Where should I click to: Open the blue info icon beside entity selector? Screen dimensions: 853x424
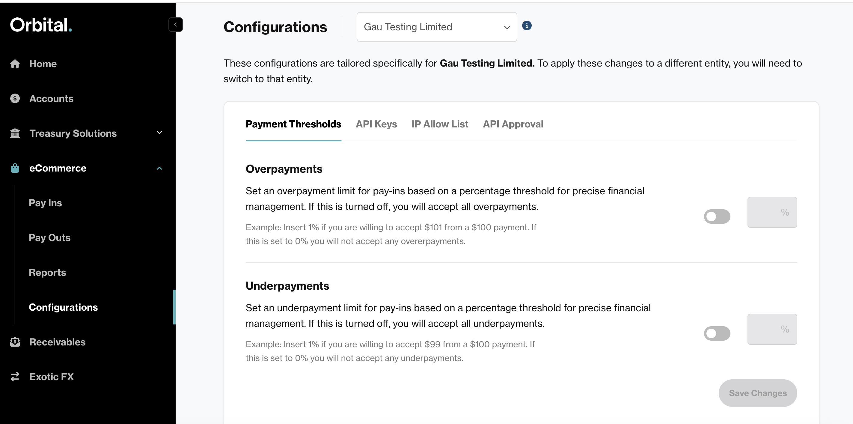[x=527, y=25]
